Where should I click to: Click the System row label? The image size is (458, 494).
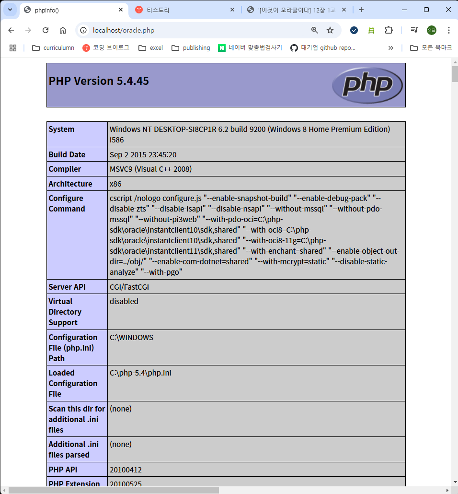[x=61, y=129]
